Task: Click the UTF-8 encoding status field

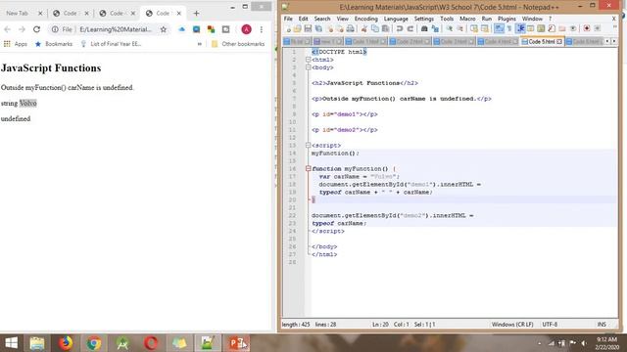Action: 550,325
